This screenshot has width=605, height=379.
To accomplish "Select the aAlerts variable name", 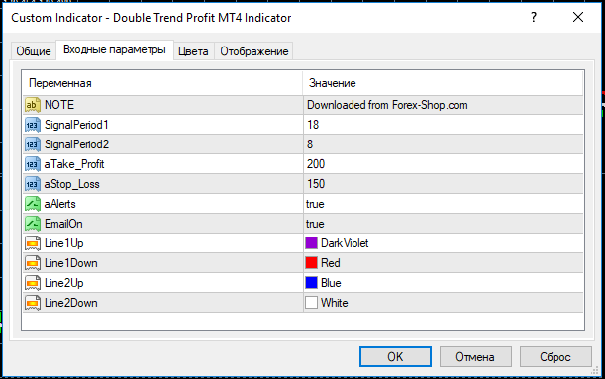I will [59, 204].
